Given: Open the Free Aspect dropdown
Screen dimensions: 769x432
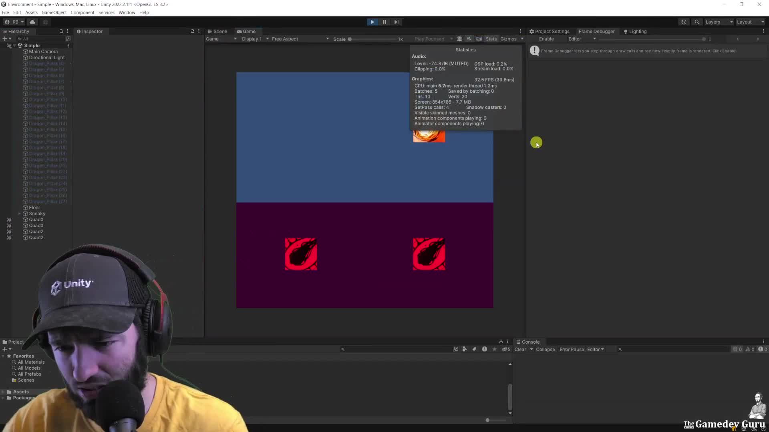Looking at the screenshot, I should coord(298,38).
